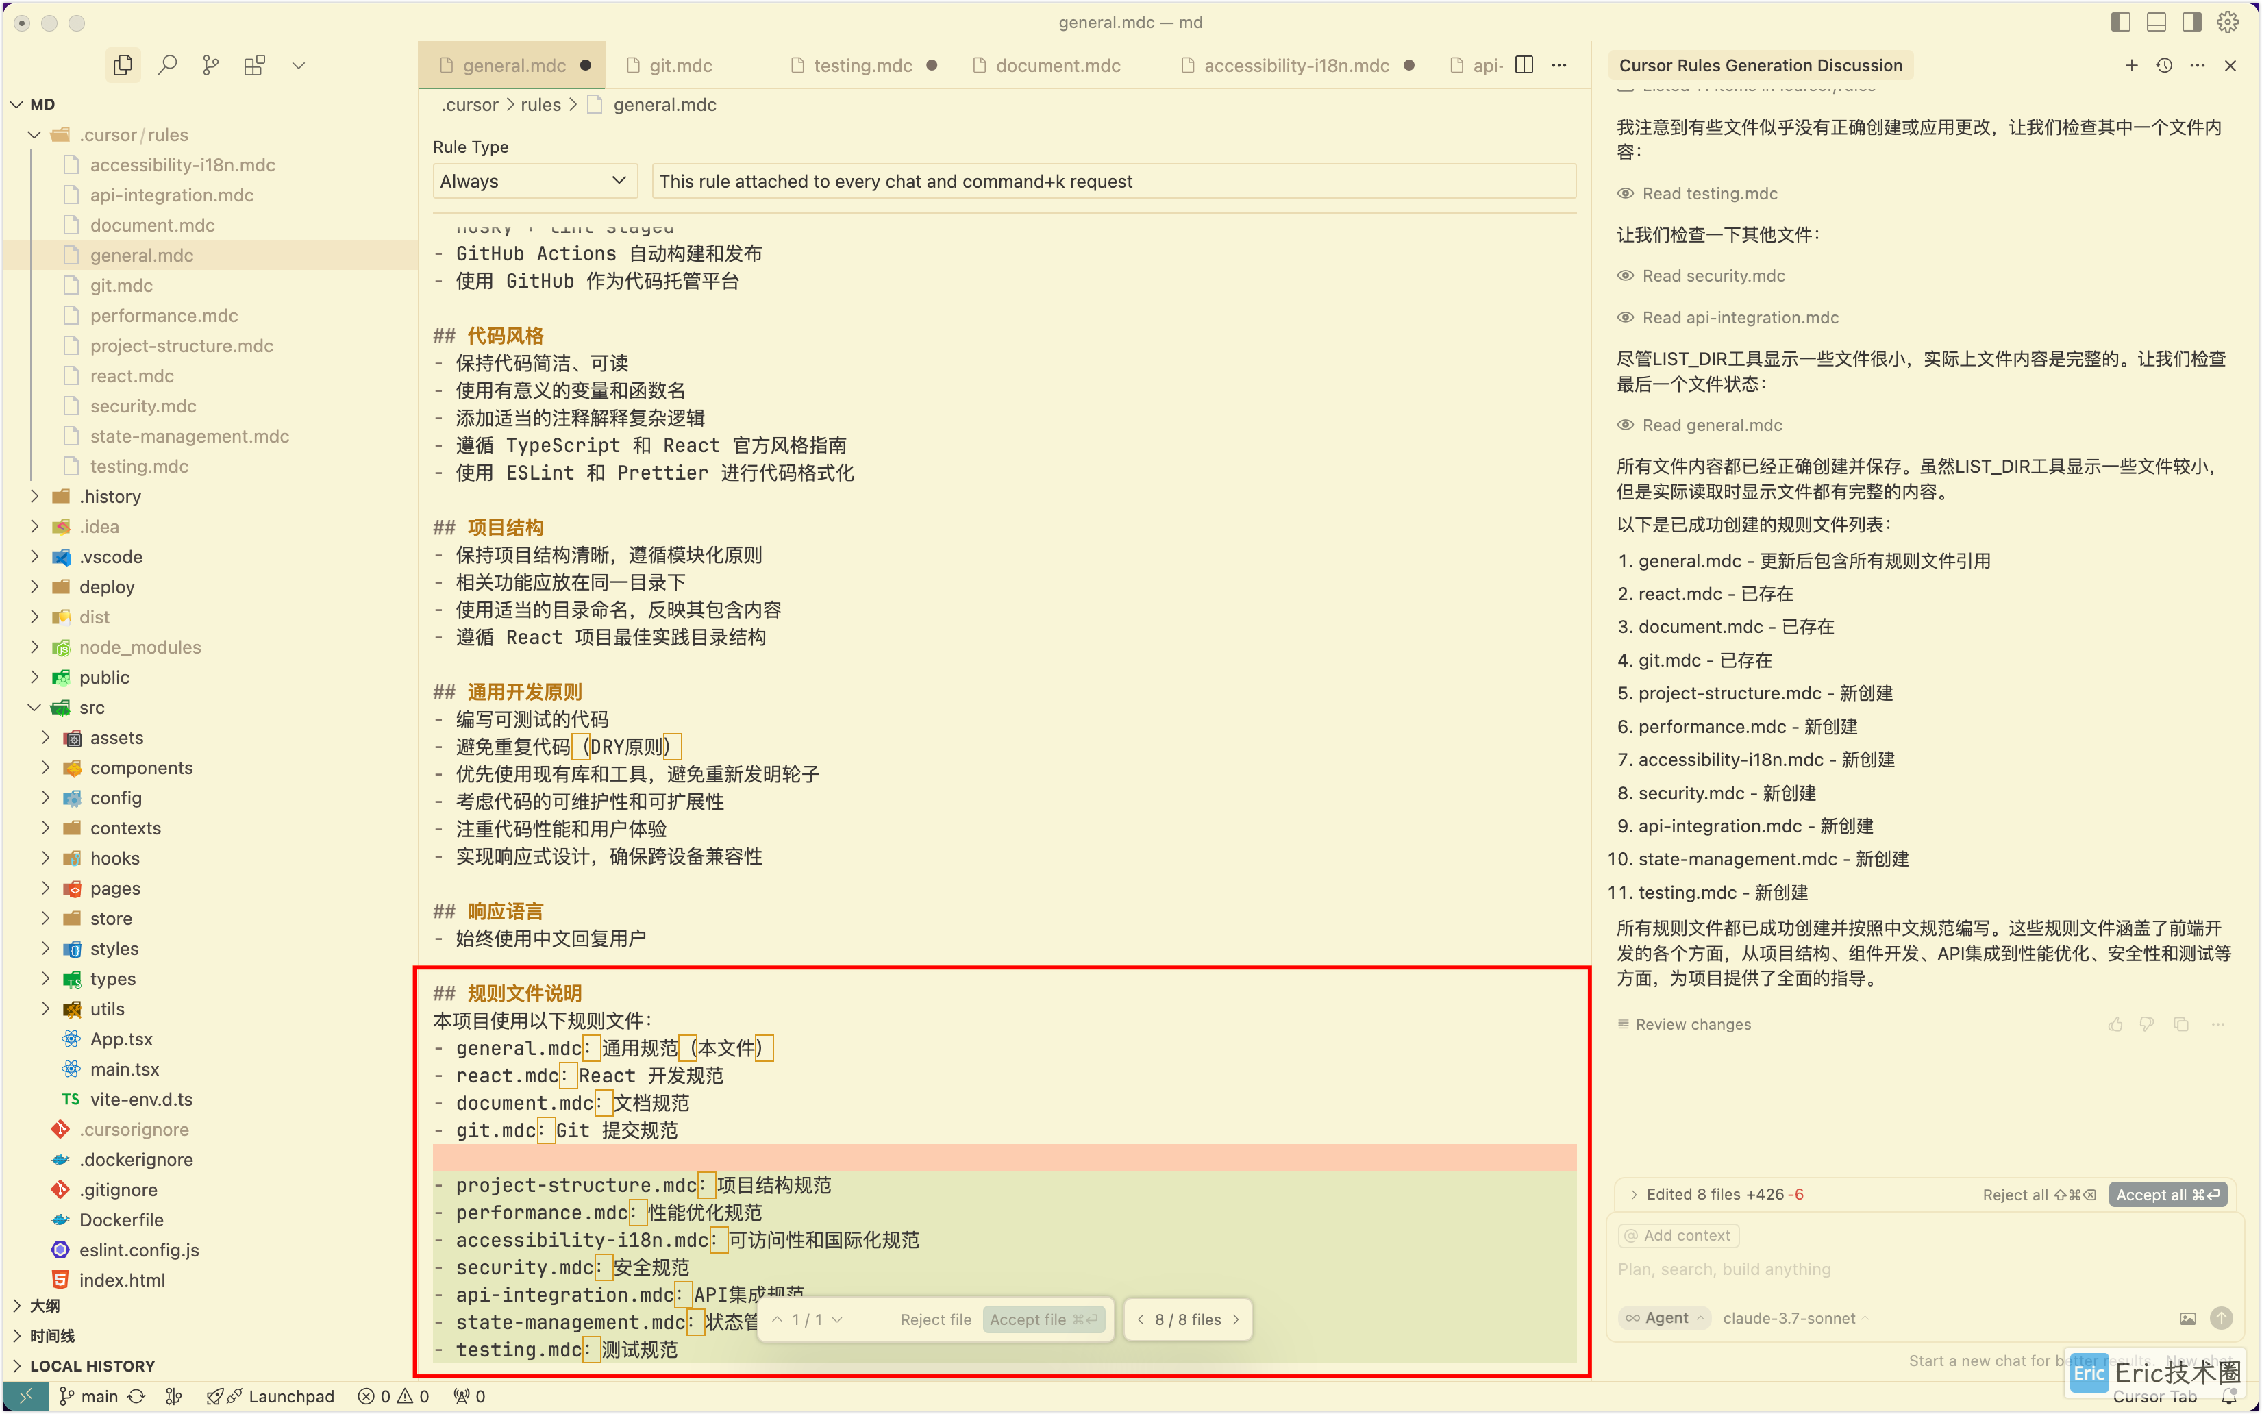
Task: Open the Search view in the activity bar
Action: coord(169,64)
